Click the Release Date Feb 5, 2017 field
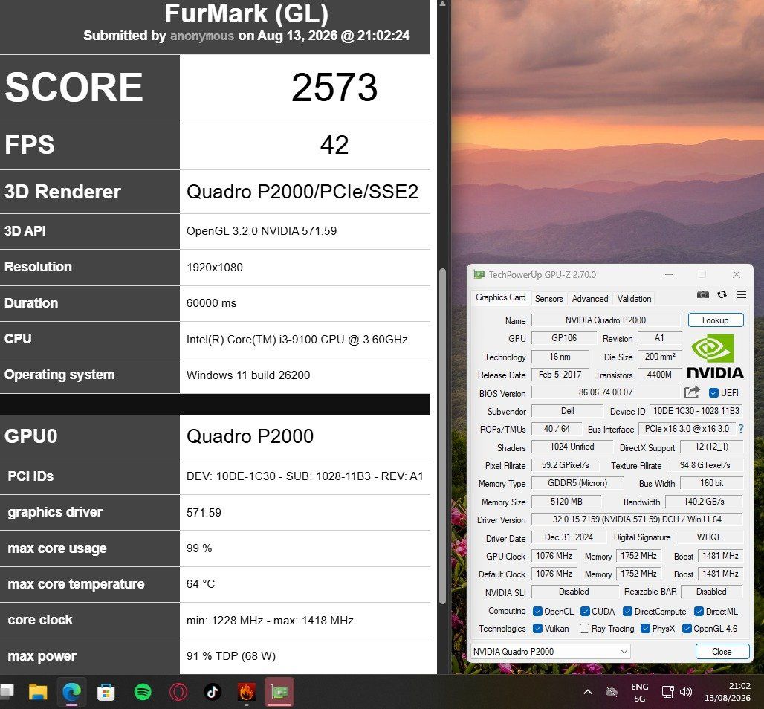Screen dimensions: 764x709 coord(560,375)
